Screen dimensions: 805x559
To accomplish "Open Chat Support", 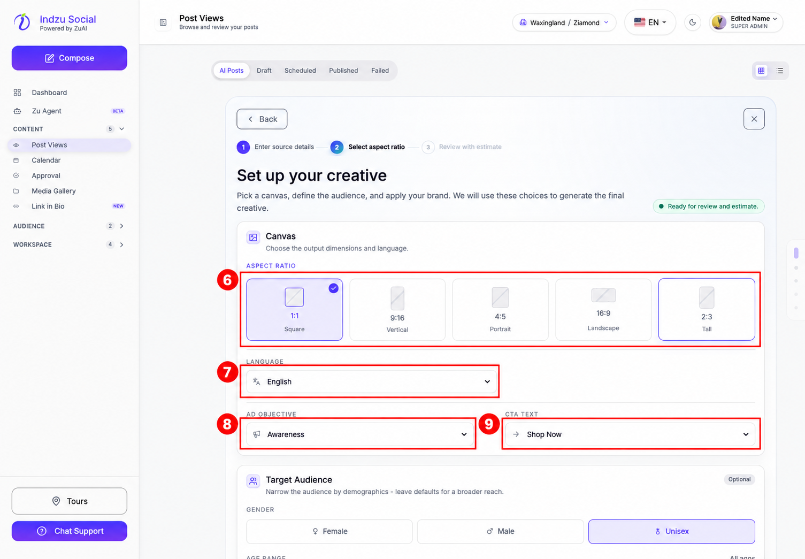I will click(x=70, y=531).
